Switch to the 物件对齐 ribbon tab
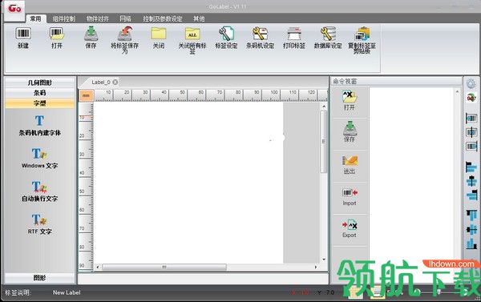 [x=98, y=18]
